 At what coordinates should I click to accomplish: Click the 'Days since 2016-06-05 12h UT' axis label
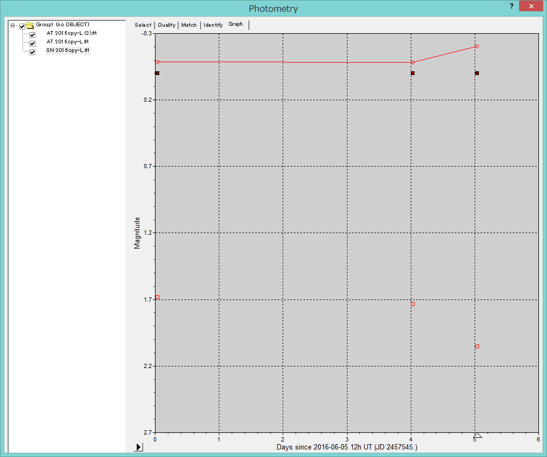347,447
